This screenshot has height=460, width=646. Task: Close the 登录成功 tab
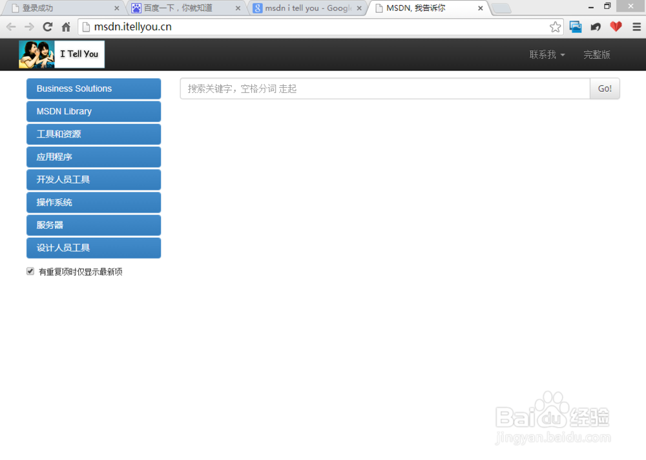click(116, 8)
